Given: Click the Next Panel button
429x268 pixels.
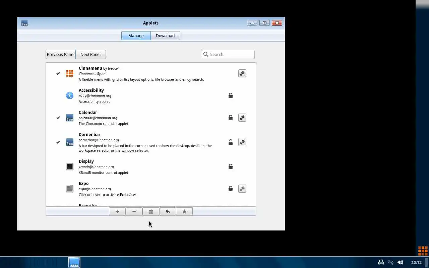Looking at the screenshot, I should coord(90,54).
